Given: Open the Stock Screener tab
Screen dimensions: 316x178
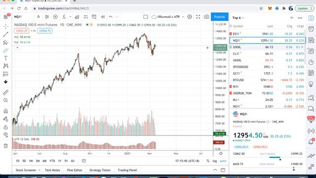Looking at the screenshot, I should (28, 170).
